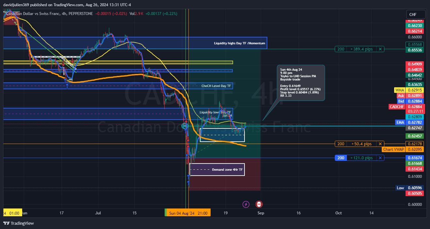The width and height of the screenshot is (430, 229).
Task: Click the +0.00137 (+0.22%) legend value
Action: coord(161,13)
